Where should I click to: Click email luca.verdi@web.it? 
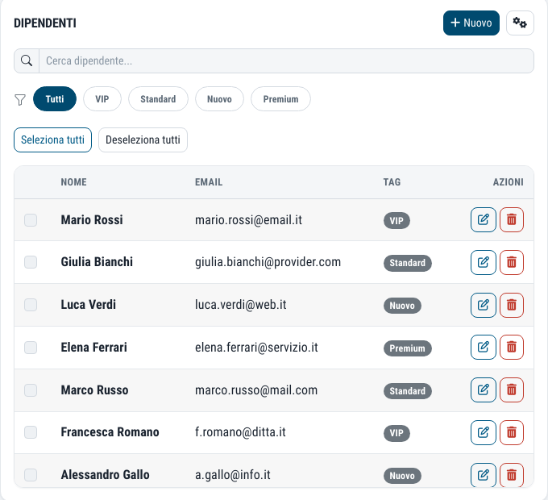pos(241,305)
